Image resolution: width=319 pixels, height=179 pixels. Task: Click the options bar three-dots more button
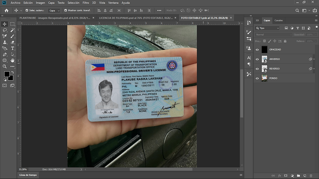(x=159, y=10)
